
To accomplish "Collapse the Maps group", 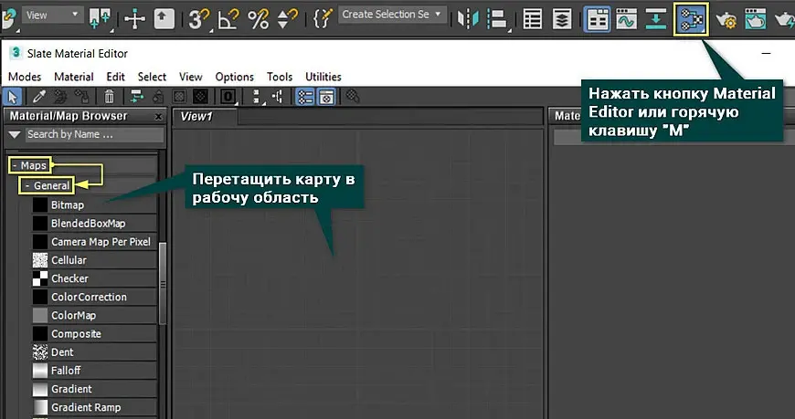I will (16, 165).
